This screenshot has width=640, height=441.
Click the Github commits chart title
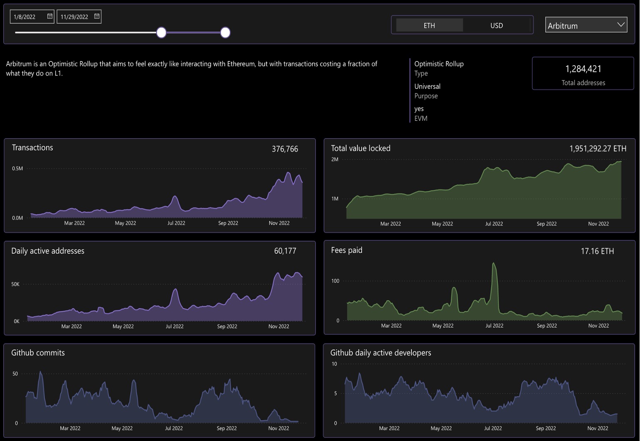(x=38, y=353)
